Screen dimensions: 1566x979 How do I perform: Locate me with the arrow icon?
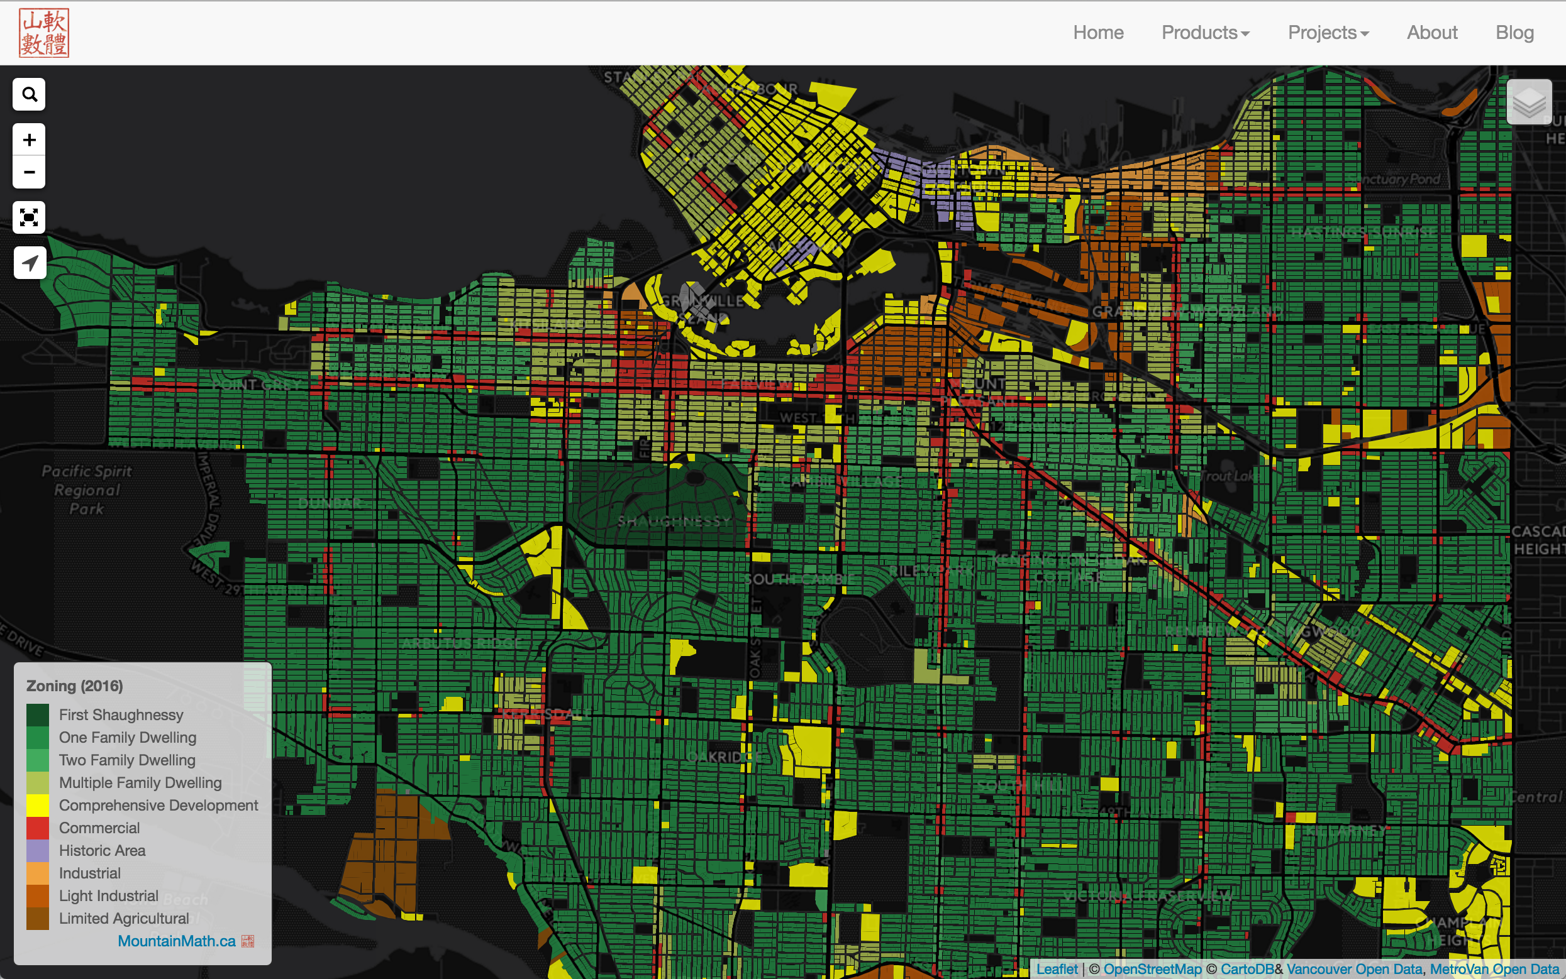pyautogui.click(x=29, y=263)
